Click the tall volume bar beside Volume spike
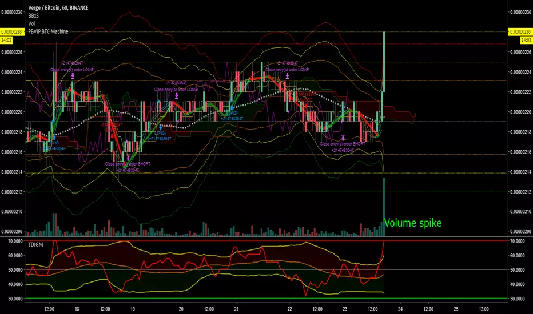Screen dimensions: 533x314 click(384, 207)
